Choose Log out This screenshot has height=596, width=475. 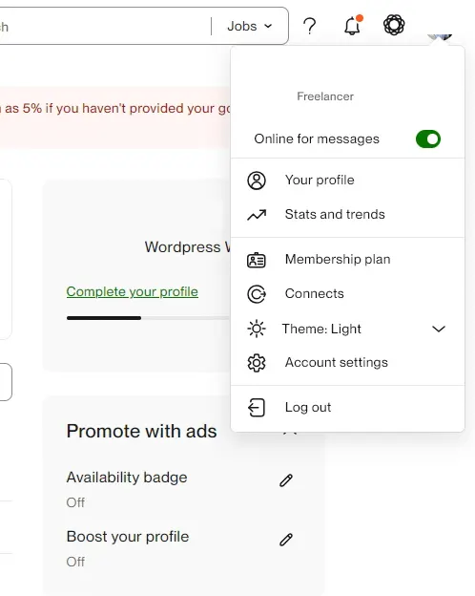coord(308,407)
